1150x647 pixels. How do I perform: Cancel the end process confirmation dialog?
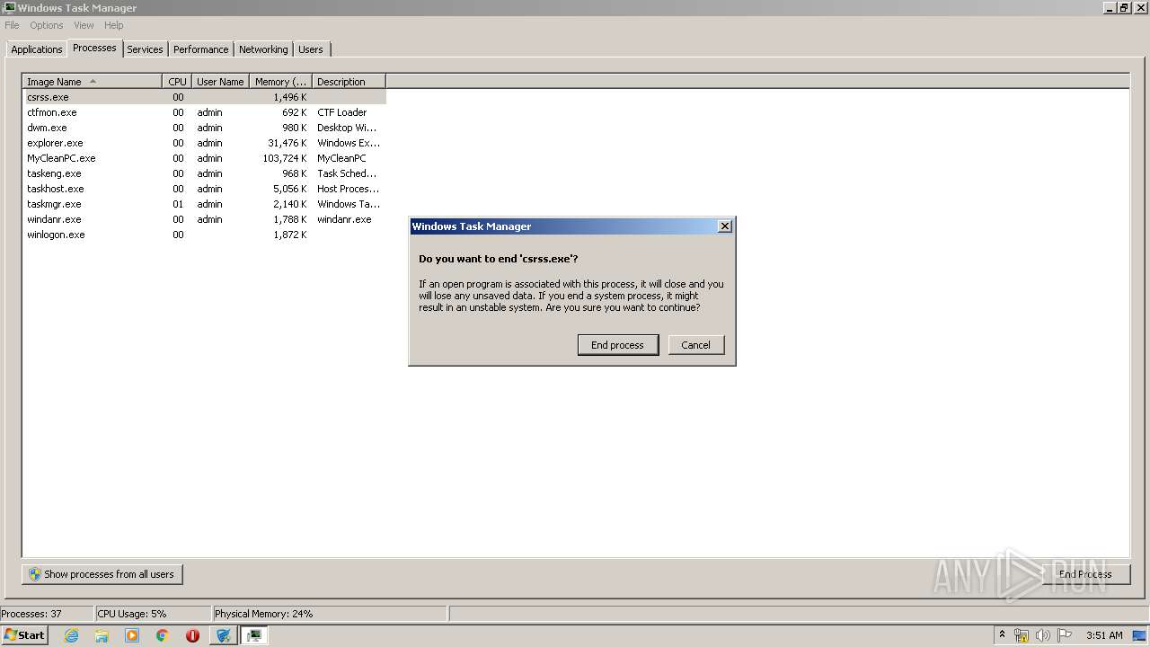[x=695, y=345]
